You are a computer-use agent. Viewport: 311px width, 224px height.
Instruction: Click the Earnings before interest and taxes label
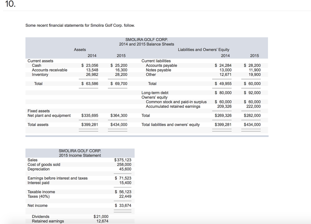(x=57, y=178)
